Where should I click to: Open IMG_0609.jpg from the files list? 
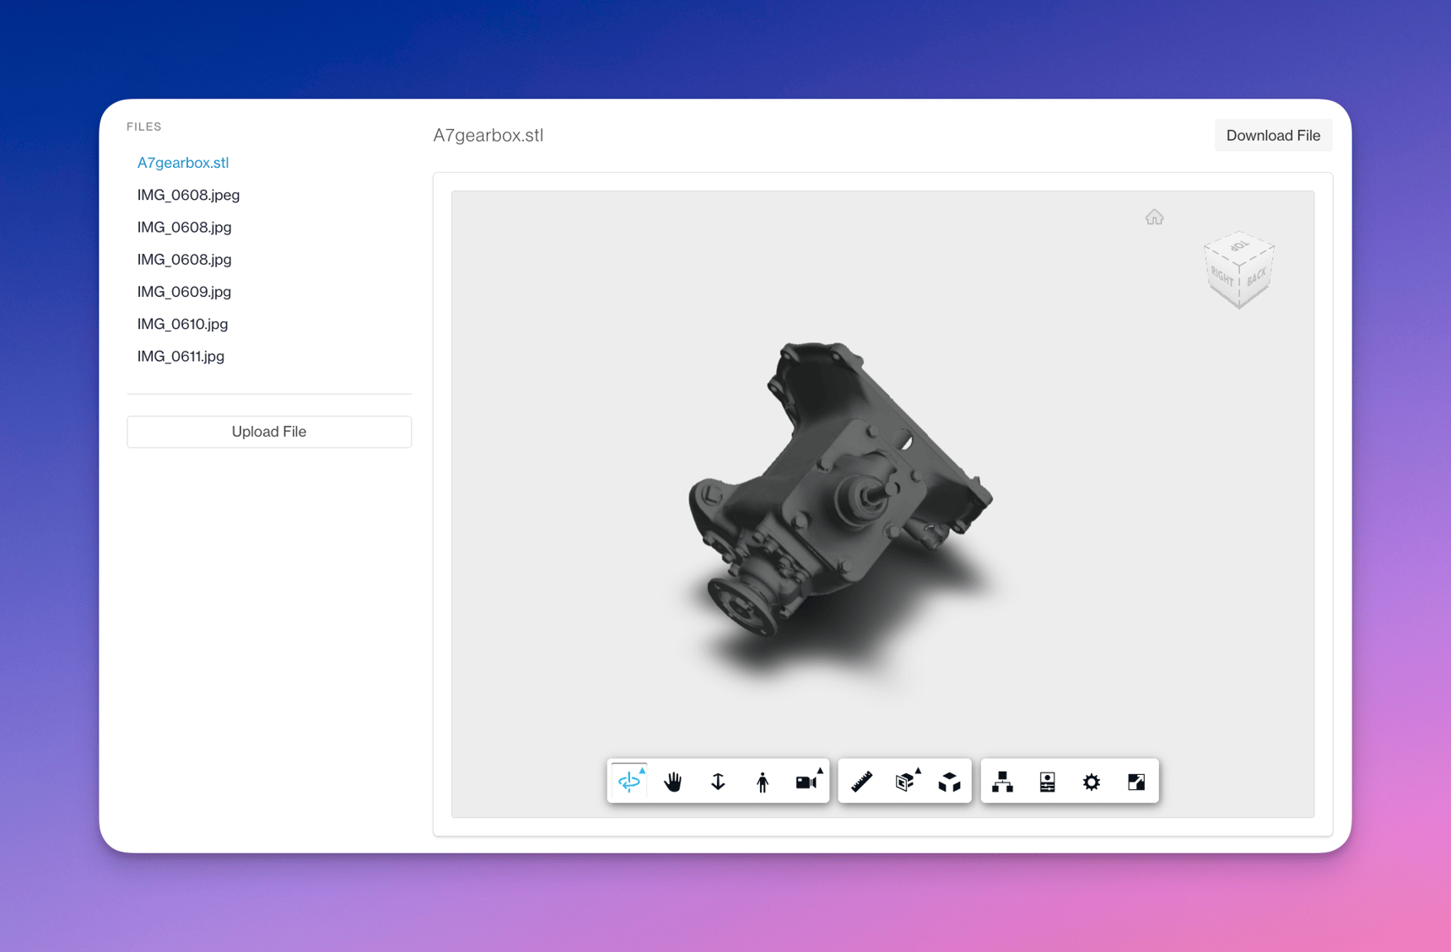pos(184,292)
